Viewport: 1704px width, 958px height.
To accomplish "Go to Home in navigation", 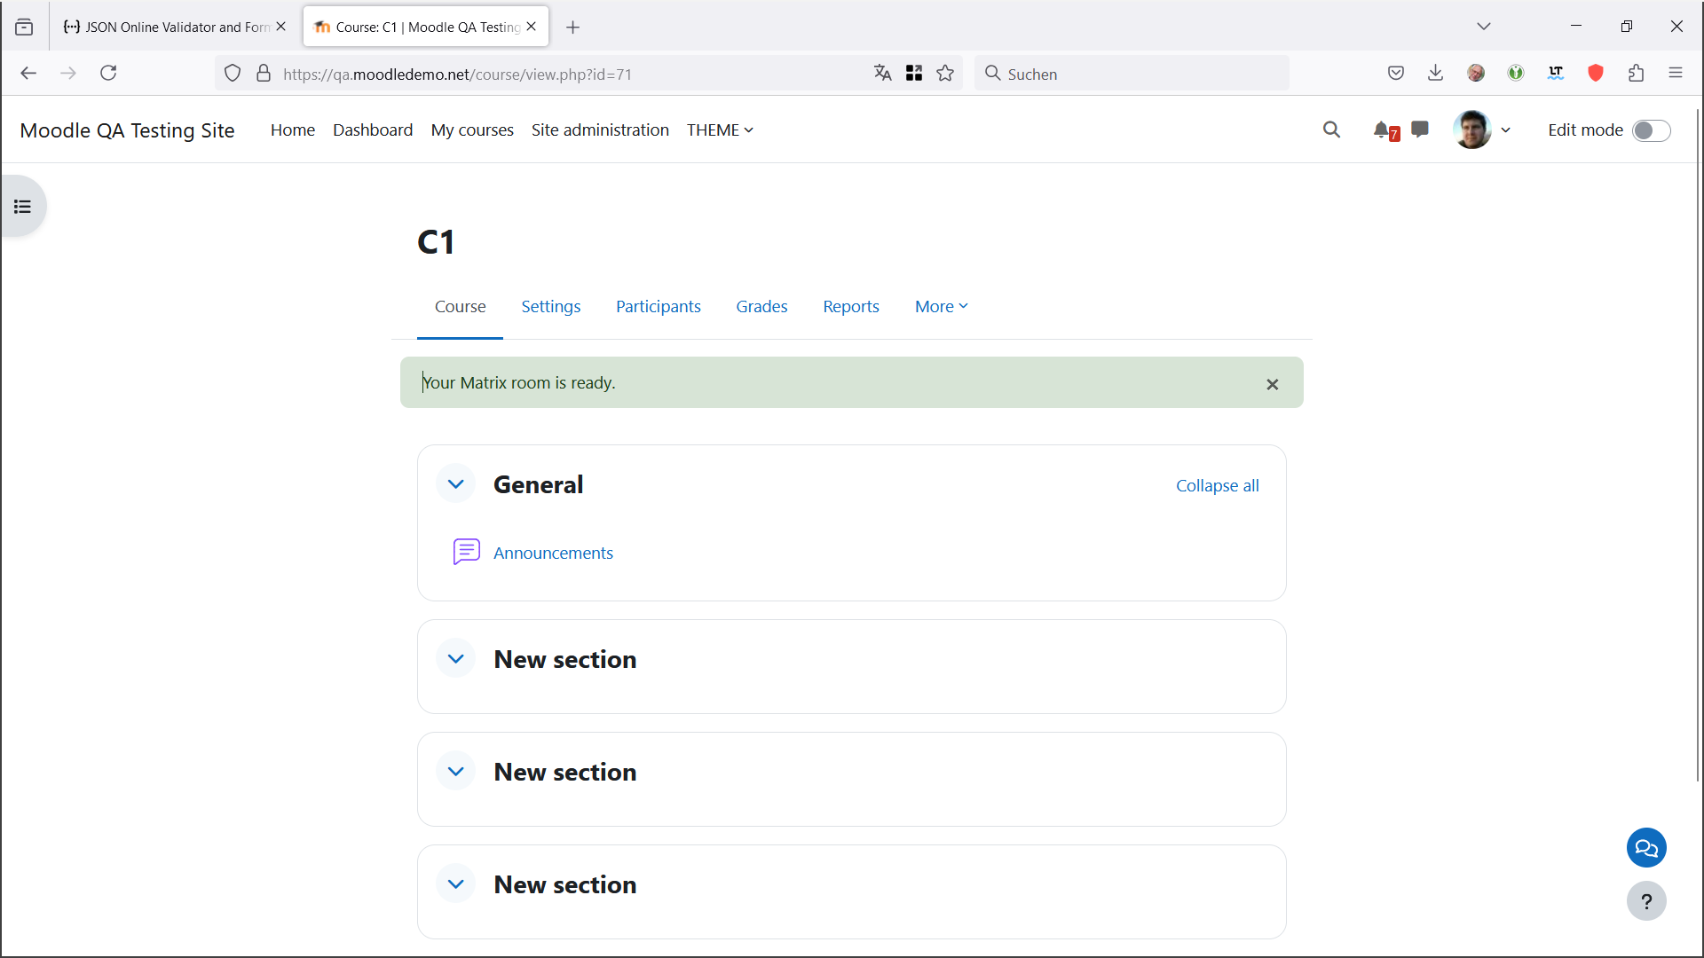I will tap(293, 130).
